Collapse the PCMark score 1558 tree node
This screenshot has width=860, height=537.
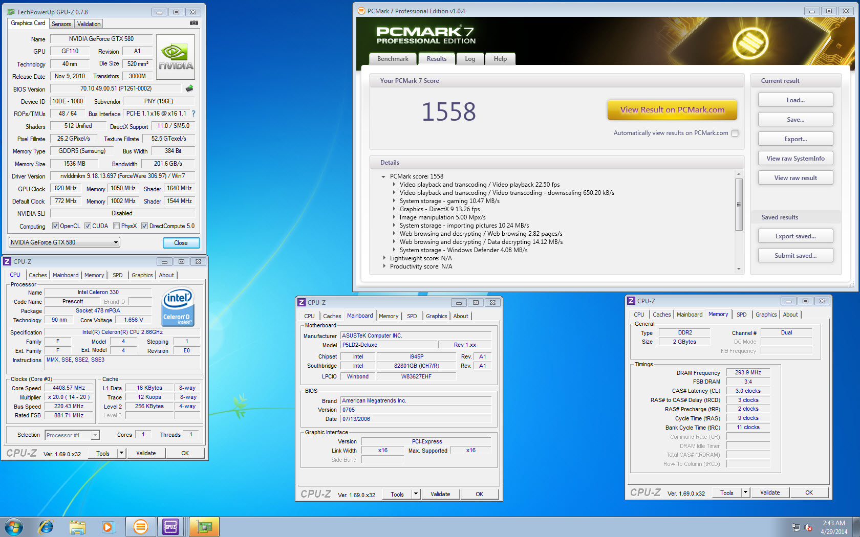[383, 176]
